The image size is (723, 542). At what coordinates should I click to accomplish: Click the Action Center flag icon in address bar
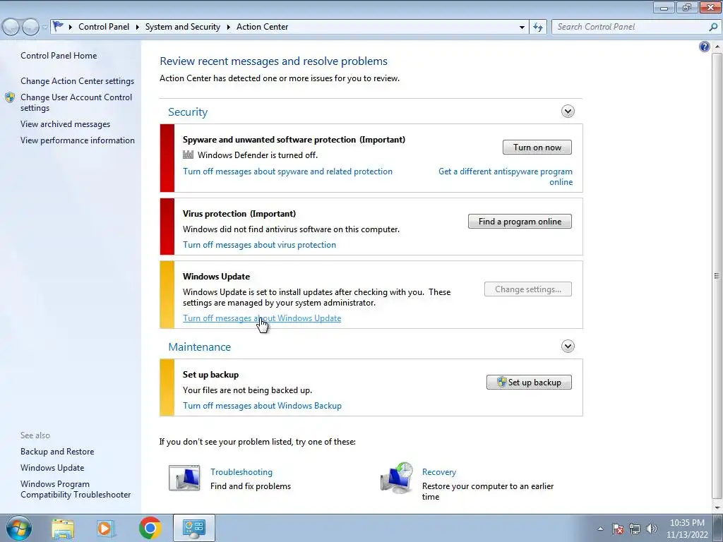tap(58, 26)
